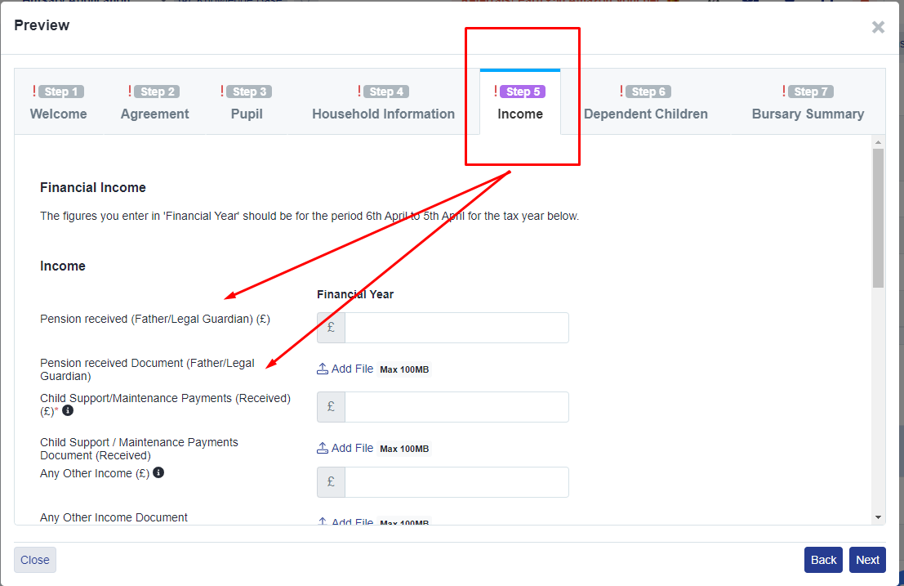Viewport: 904px width, 586px height.
Task: Open the Step 2 Agreement tab
Action: tap(154, 103)
